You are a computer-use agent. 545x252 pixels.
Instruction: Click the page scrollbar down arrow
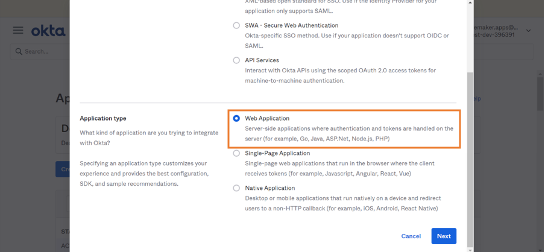540,248
